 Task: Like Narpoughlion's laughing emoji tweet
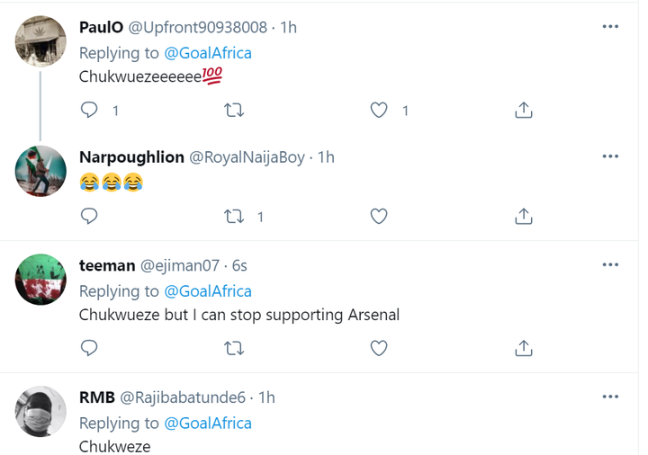380,216
